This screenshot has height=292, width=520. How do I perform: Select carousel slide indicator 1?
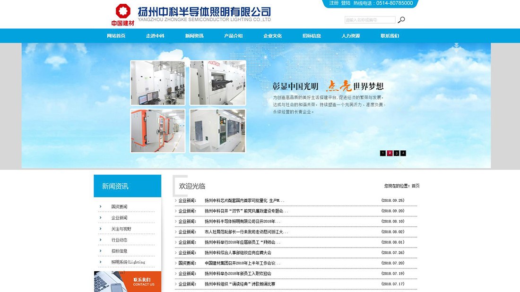[x=382, y=153]
